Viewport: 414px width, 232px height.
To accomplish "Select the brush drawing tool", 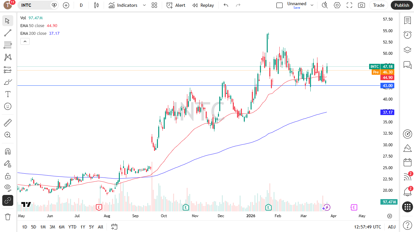I will pyautogui.click(x=8, y=82).
